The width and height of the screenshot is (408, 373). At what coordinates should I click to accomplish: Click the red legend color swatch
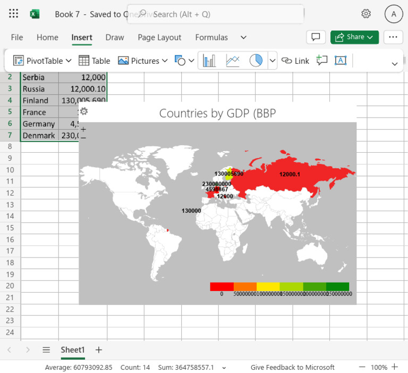[222, 287]
